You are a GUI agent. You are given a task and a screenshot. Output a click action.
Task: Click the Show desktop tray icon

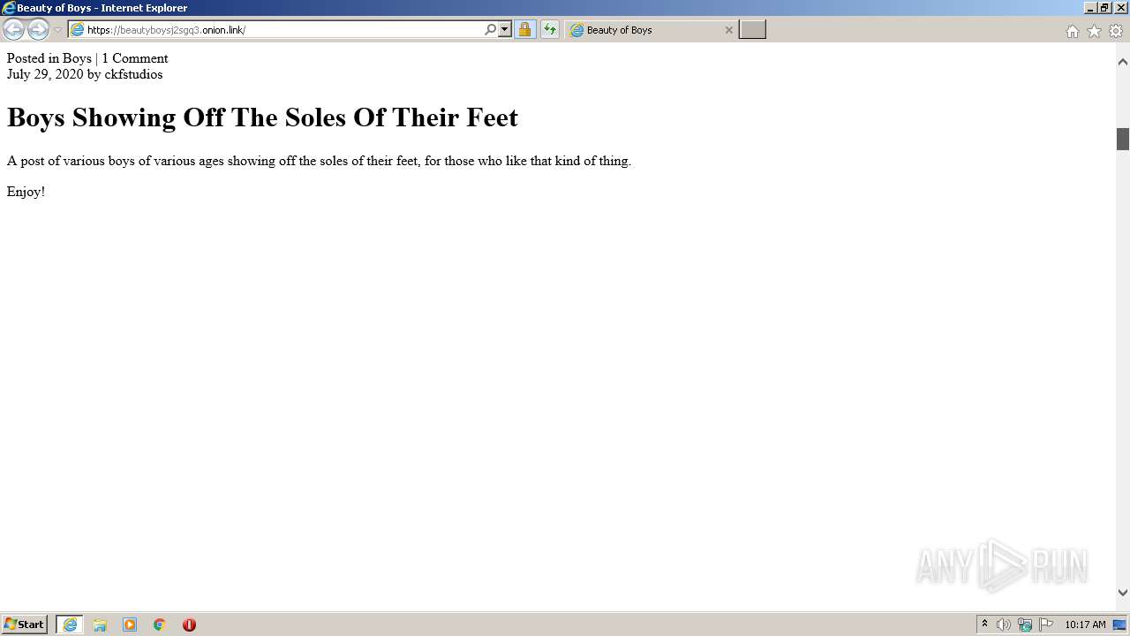coord(1119,625)
